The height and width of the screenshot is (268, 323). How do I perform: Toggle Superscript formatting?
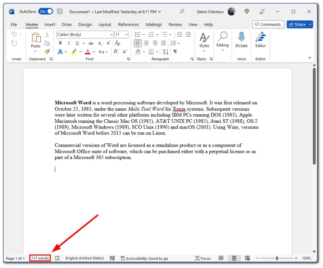[108, 43]
